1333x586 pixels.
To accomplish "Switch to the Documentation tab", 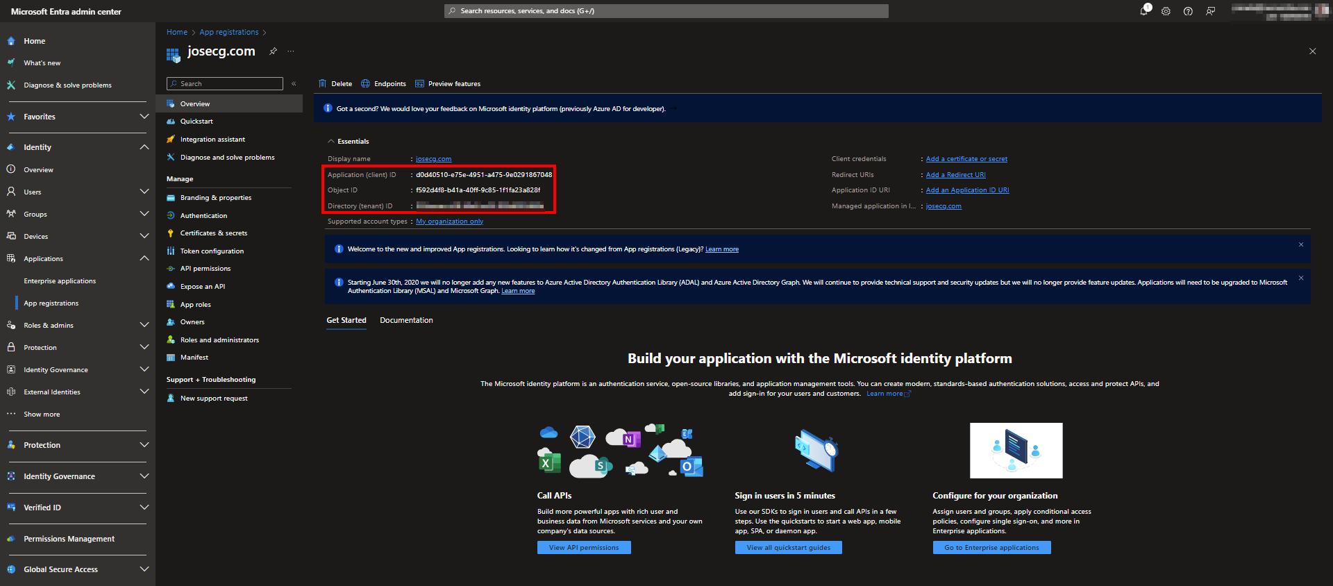I will [406, 320].
